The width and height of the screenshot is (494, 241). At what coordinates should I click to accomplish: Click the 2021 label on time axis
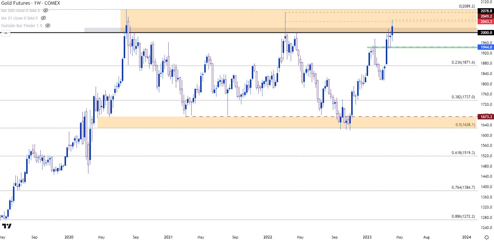pos(168,237)
